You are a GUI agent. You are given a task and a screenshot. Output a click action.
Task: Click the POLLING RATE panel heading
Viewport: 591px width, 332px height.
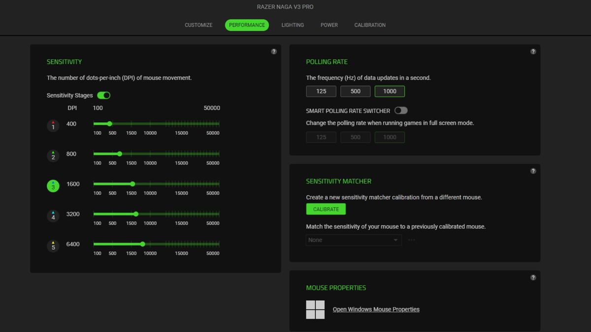coord(327,62)
